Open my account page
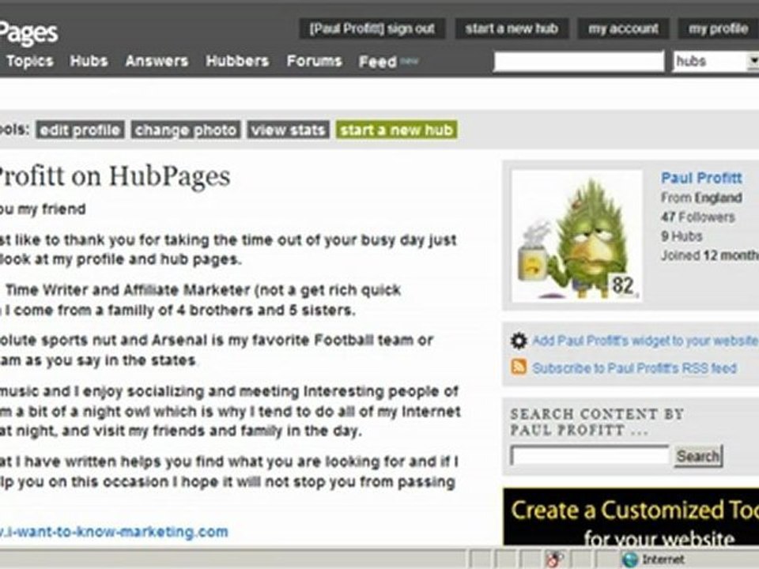This screenshot has width=759, height=569. pyautogui.click(x=624, y=29)
